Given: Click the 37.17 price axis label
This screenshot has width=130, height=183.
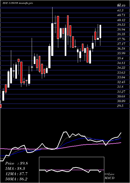Looking at the screenshot, I should (x=121, y=44).
